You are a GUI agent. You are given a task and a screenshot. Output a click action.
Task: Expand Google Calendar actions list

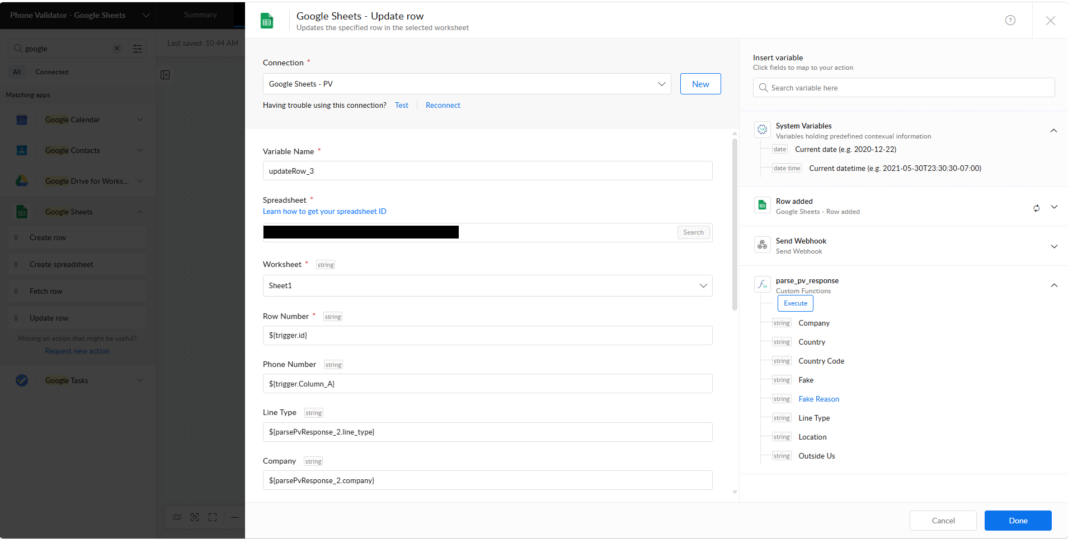point(140,120)
